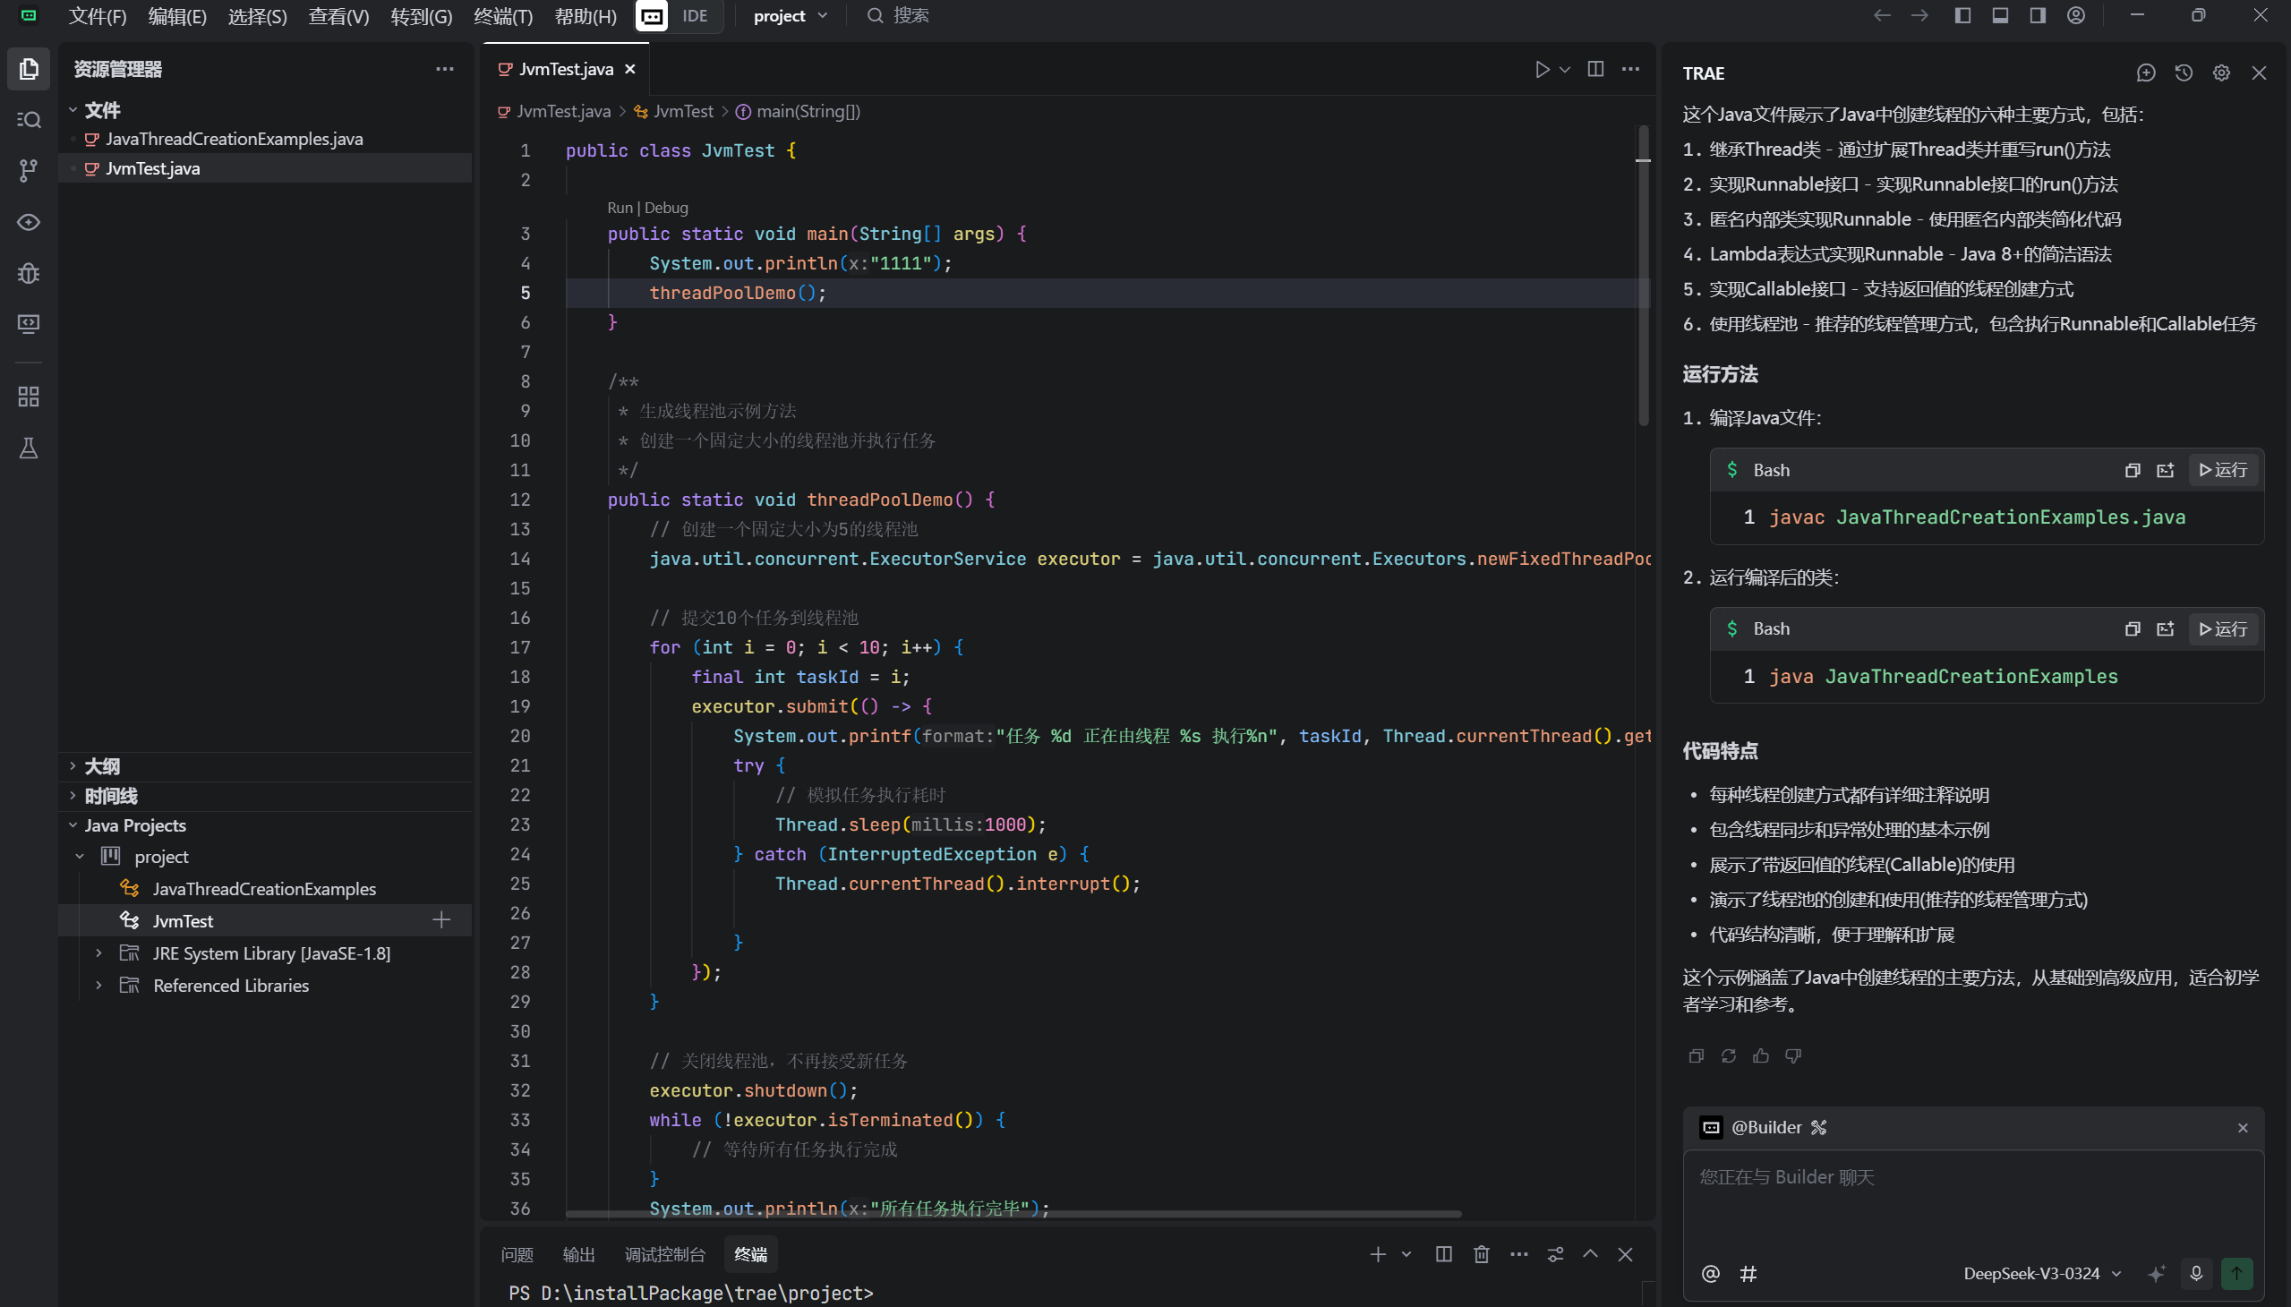Screen dimensions: 2291x1307
Task: Click the thumbs up feedback icon
Action: click(x=1760, y=1055)
